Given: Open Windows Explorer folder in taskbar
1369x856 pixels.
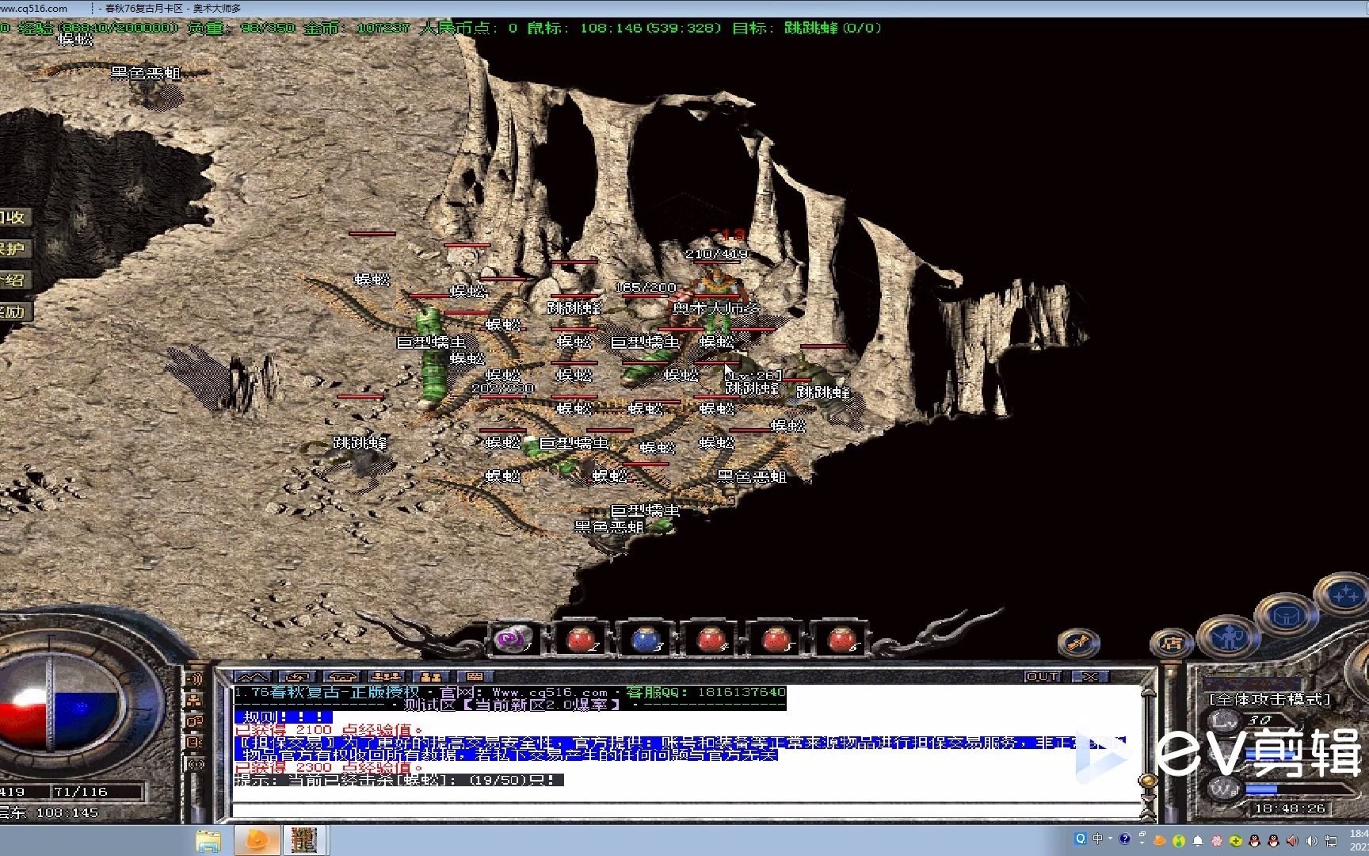Looking at the screenshot, I should click(x=208, y=840).
